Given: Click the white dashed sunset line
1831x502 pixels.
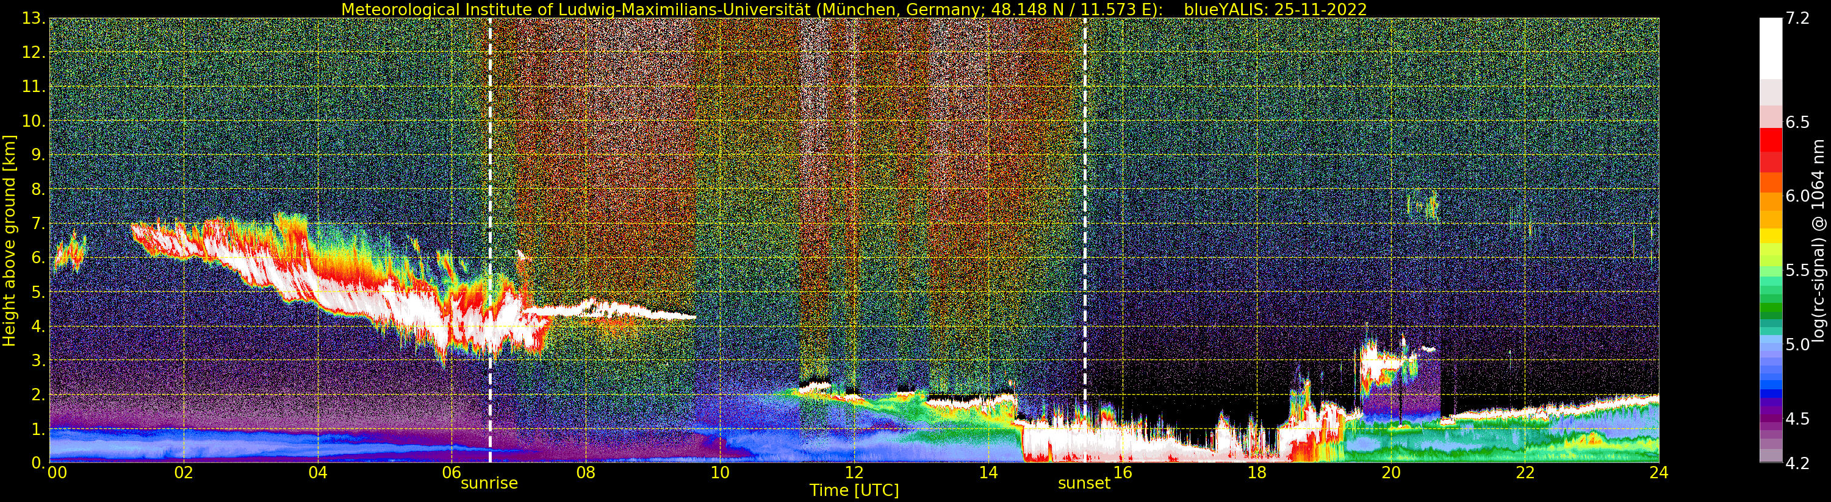Looking at the screenshot, I should click(x=1085, y=241).
